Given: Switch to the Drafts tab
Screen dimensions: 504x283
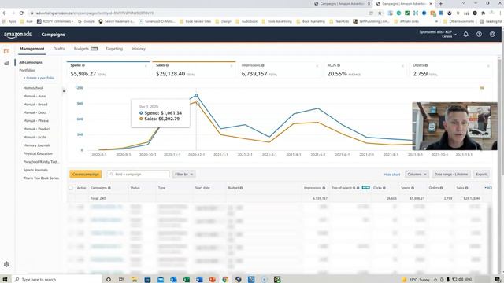Looking at the screenshot, I should point(59,49).
